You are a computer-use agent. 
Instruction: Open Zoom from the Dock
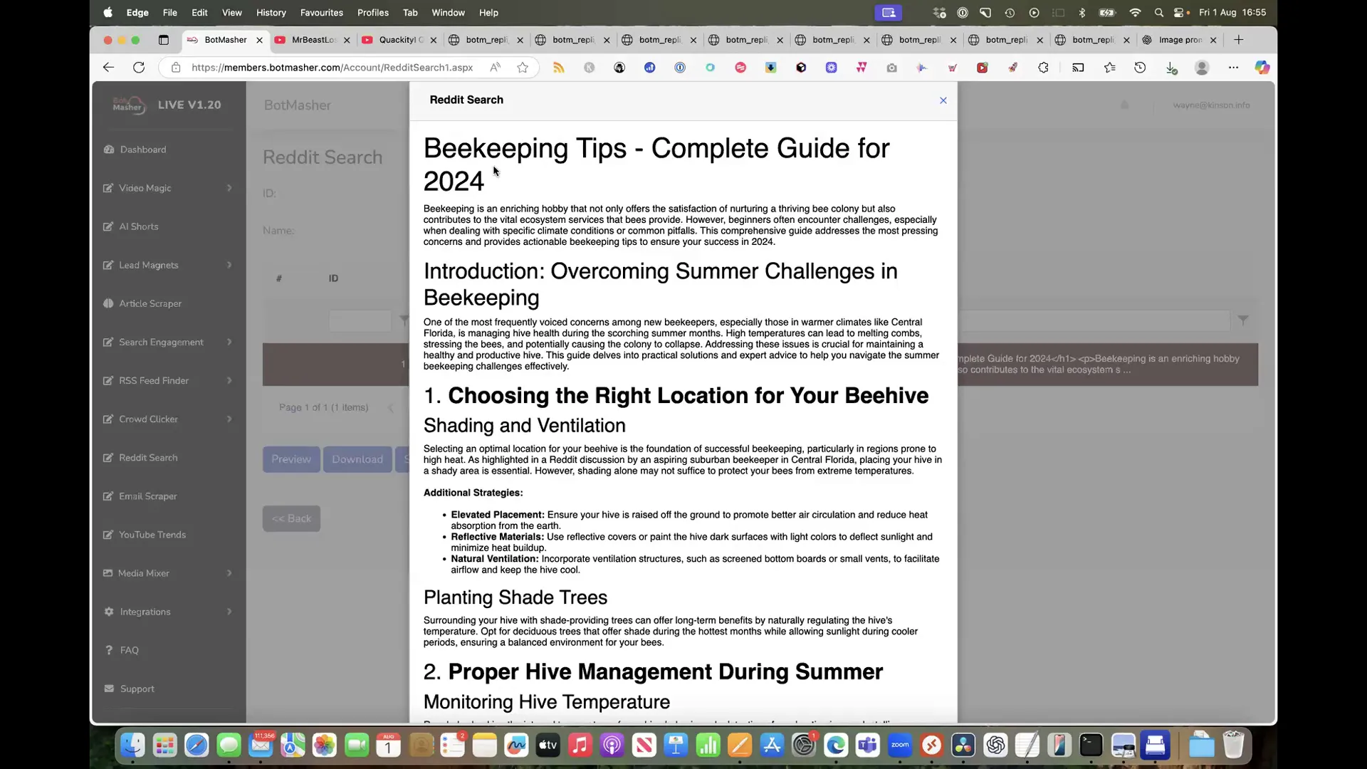point(899,746)
